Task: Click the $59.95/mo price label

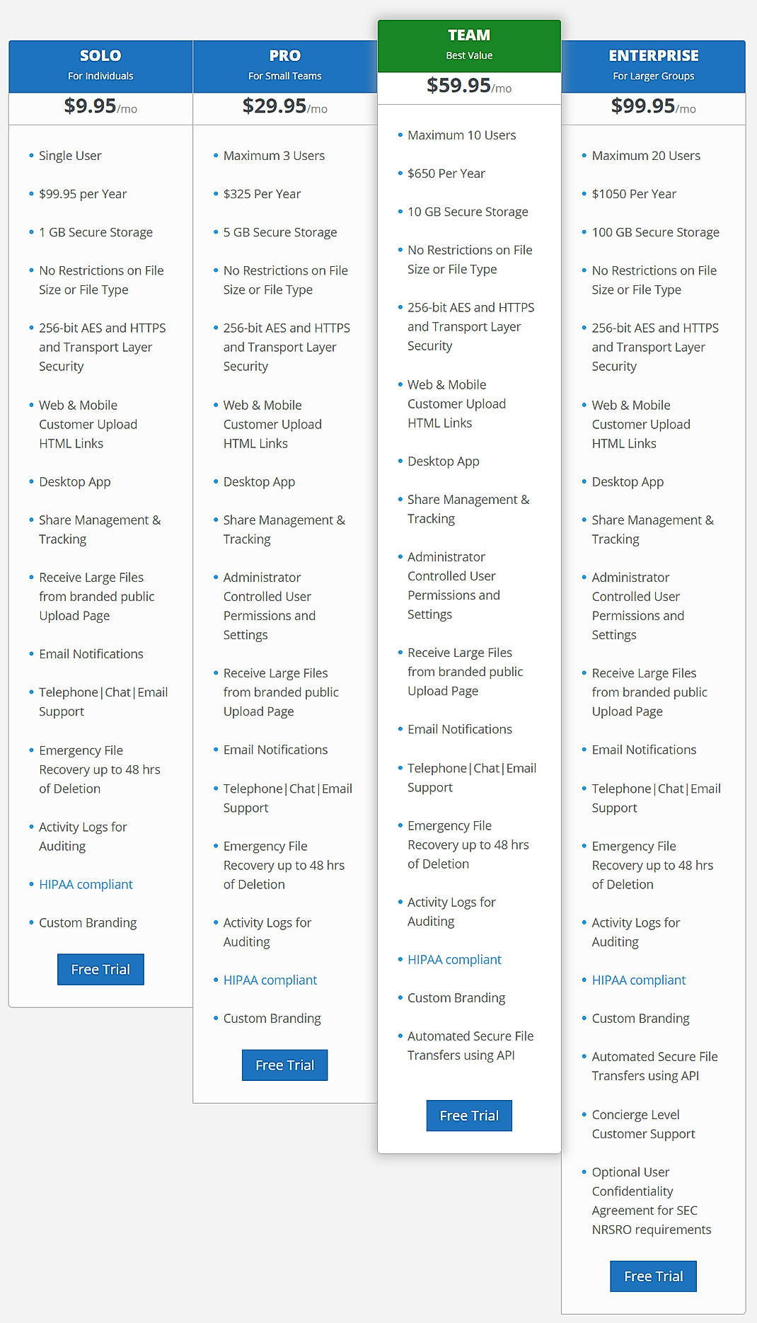Action: click(x=469, y=88)
